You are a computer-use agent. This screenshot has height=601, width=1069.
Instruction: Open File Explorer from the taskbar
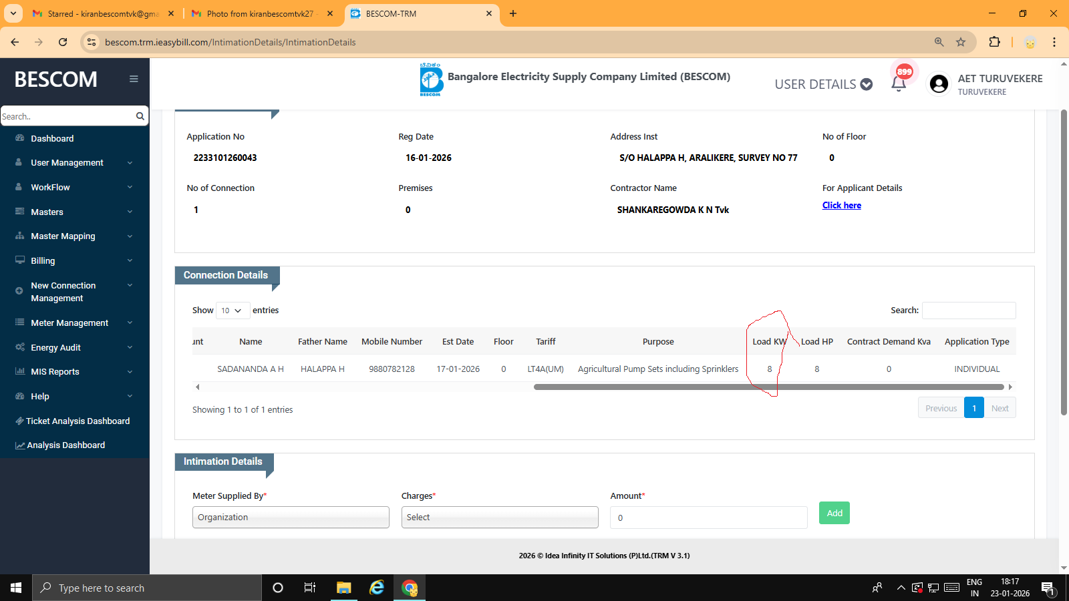[x=343, y=588]
